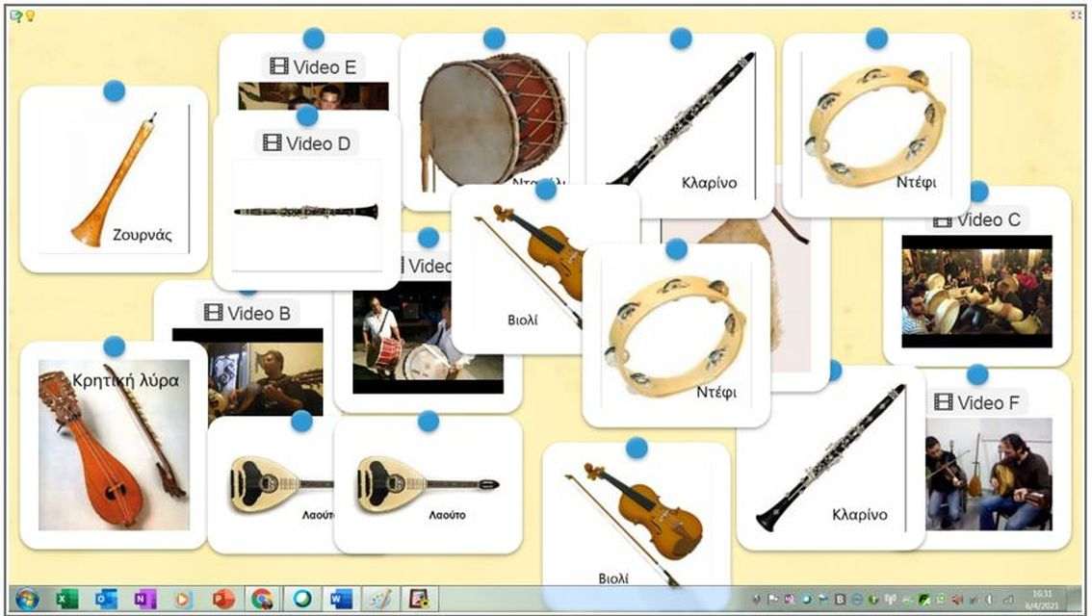Screen dimensions: 1092x616
Task: Select the Λαούτο card below the drummers video
Action: (428, 485)
